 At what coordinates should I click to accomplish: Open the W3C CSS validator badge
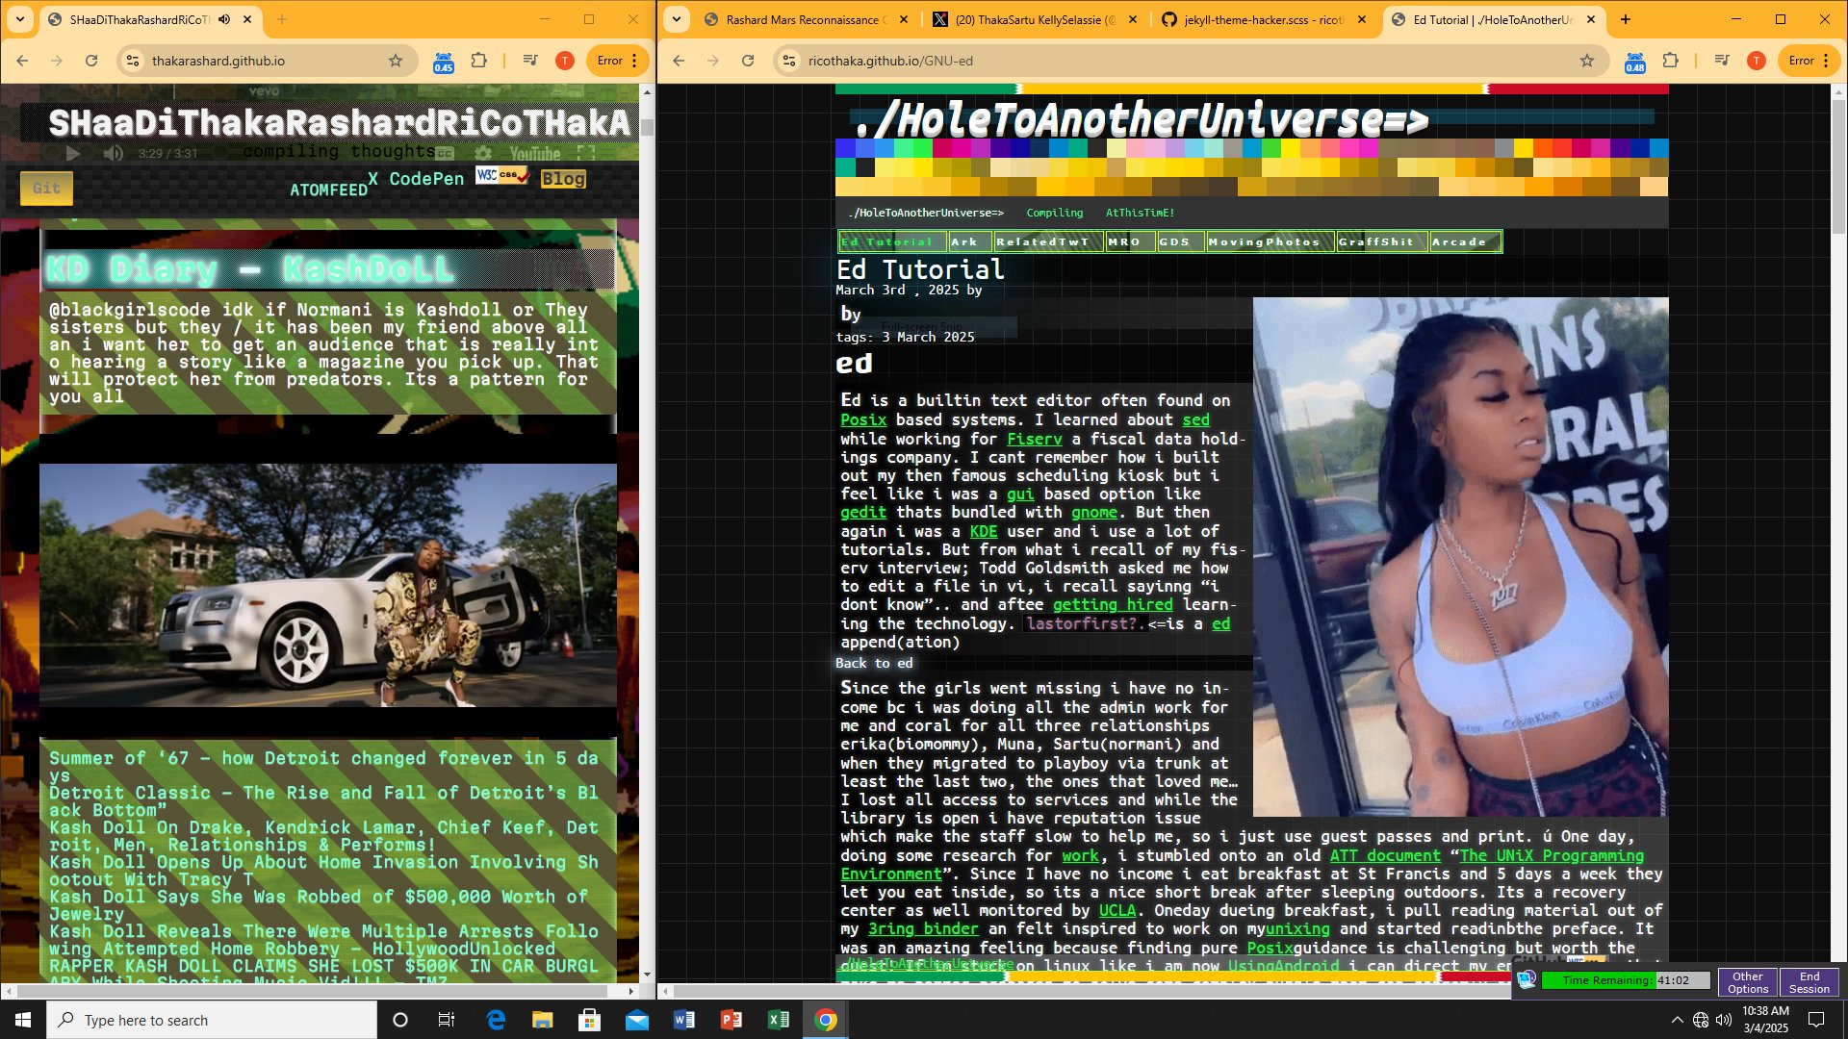pos(501,175)
